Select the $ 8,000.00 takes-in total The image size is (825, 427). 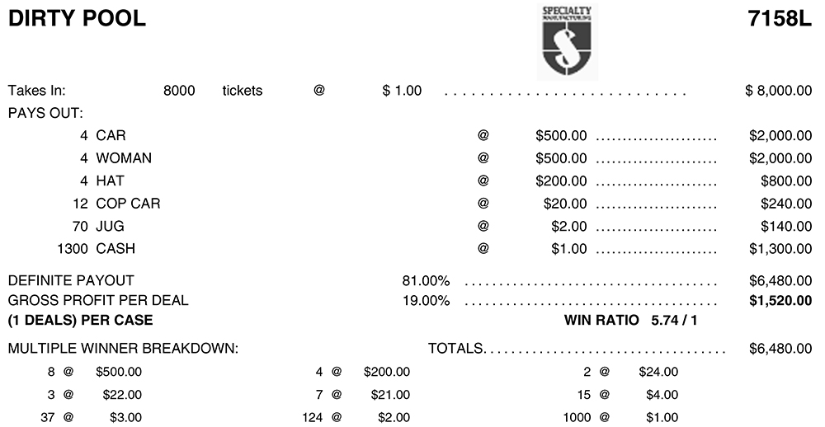tap(778, 91)
